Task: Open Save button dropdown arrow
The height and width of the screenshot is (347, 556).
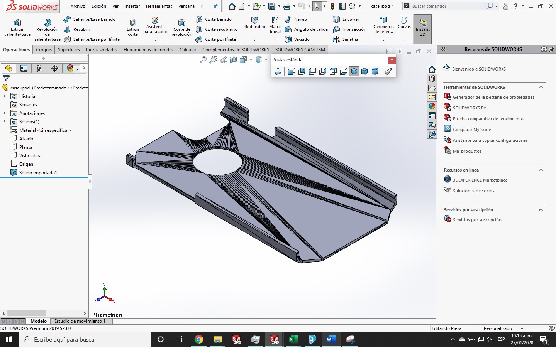Action: pyautogui.click(x=279, y=6)
